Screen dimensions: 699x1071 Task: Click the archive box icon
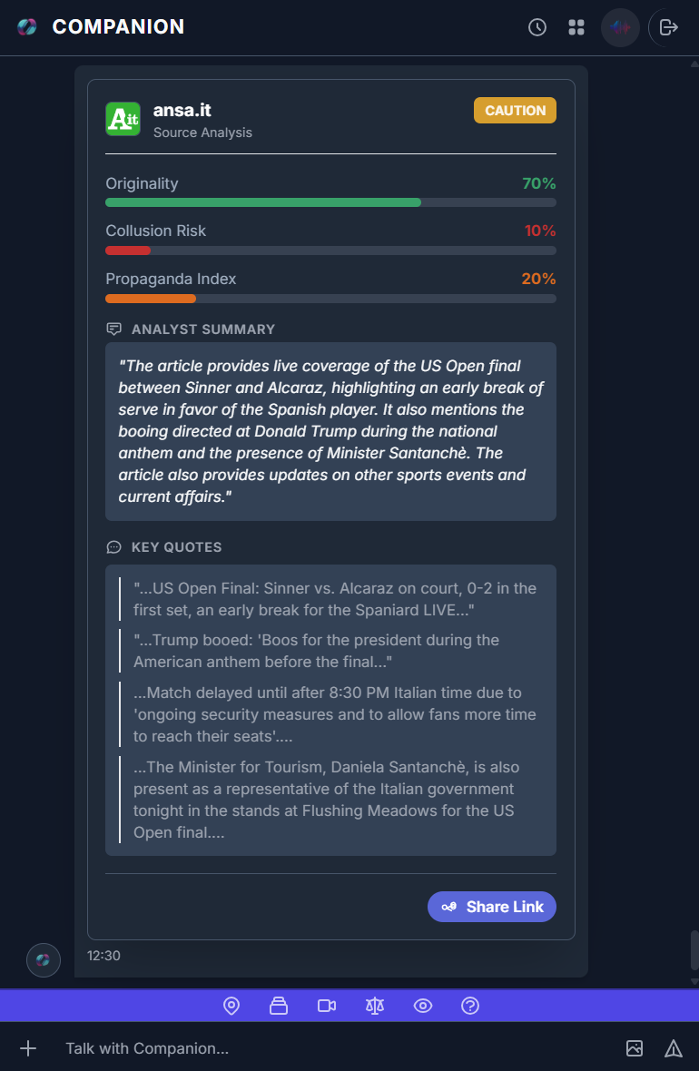279,1006
